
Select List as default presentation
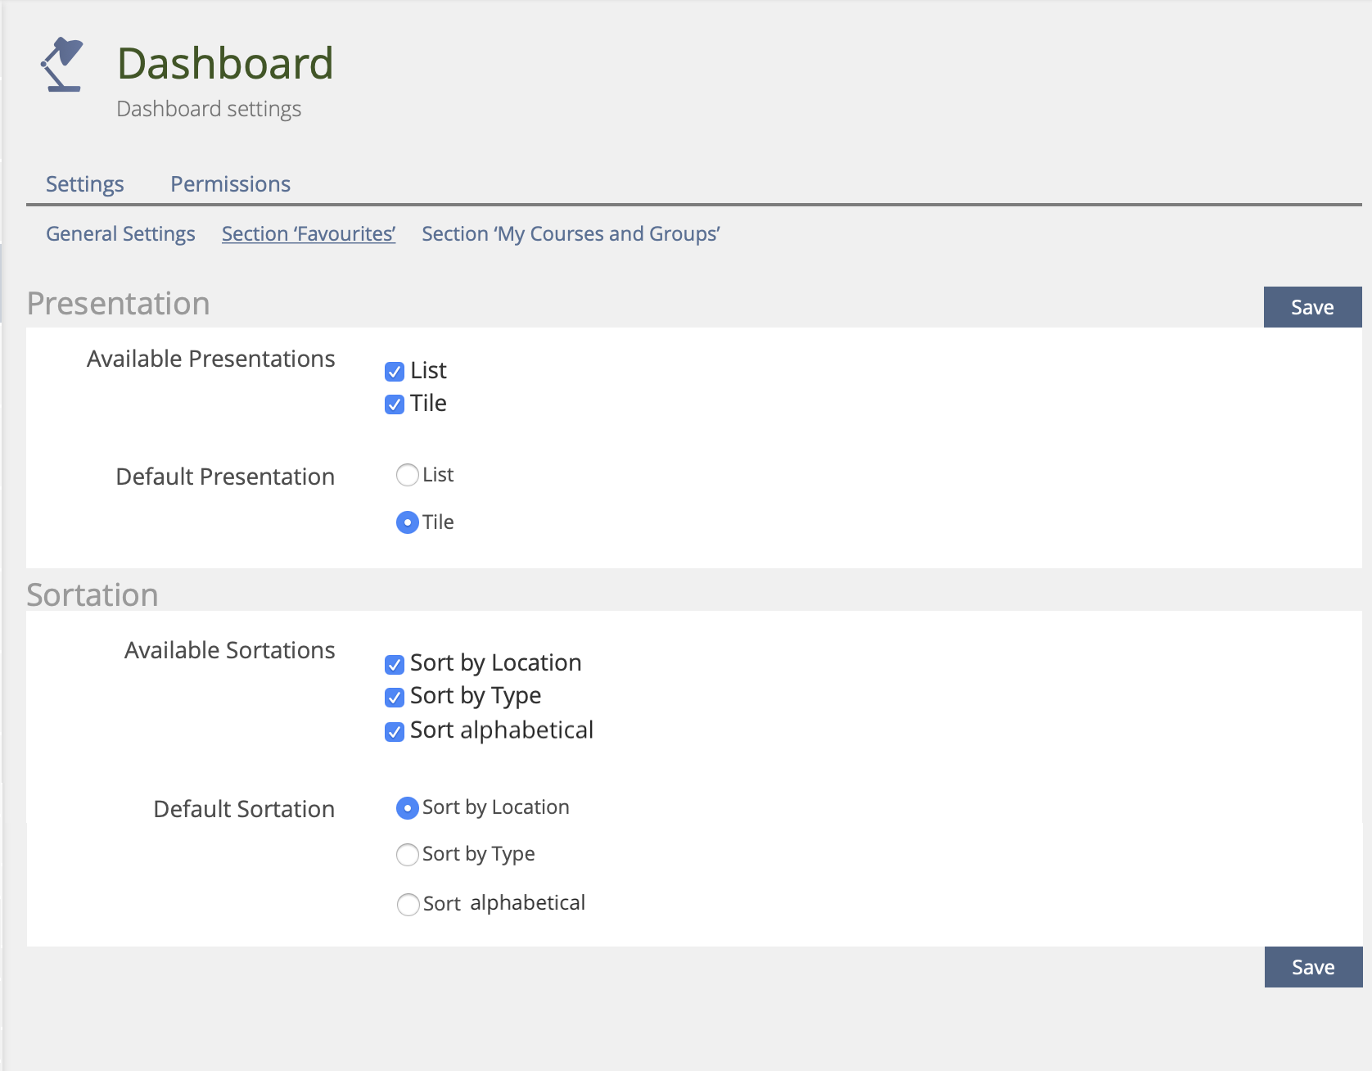click(x=408, y=475)
